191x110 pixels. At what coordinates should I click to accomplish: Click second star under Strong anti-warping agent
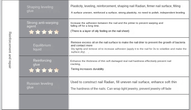38,32
